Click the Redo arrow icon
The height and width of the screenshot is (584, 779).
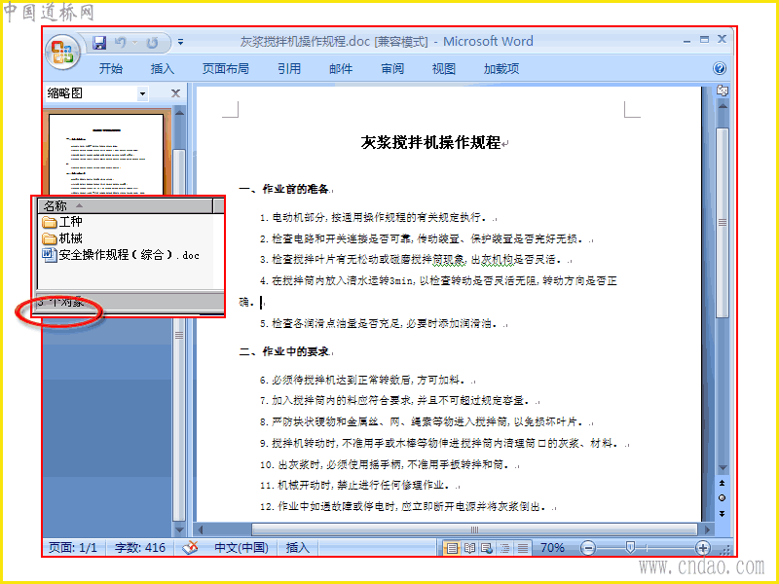(152, 43)
